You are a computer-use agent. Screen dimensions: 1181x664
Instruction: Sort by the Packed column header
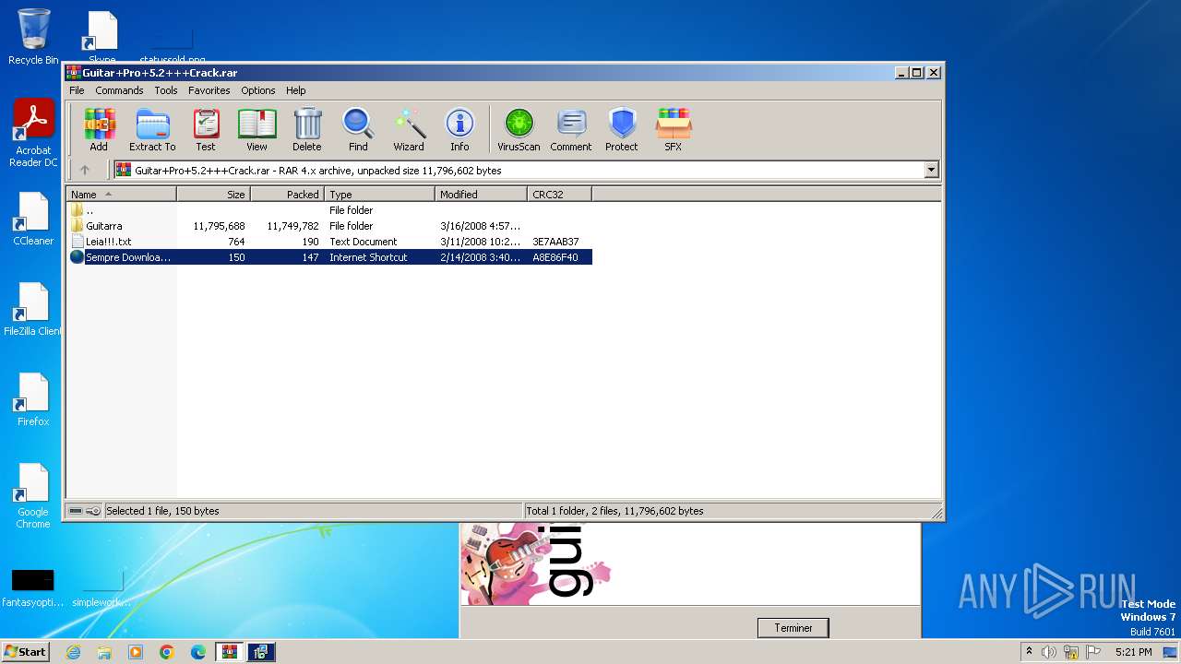pos(287,195)
